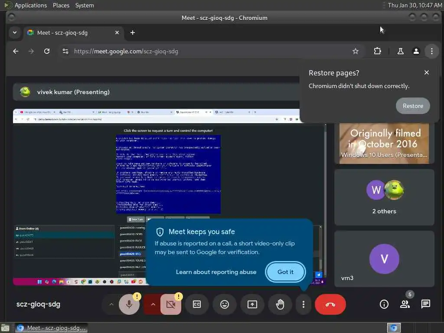The width and height of the screenshot is (444, 333).
Task: Reload the Meet page
Action: click(47, 51)
